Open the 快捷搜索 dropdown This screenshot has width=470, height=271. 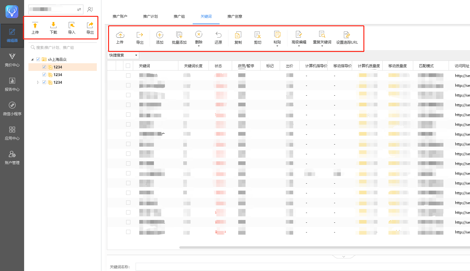(x=123, y=55)
